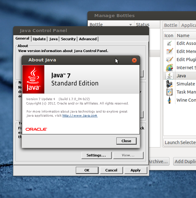Select the Java tab in Control Panel
Image resolution: width=196 pixels, height=198 pixels.
coord(53,39)
